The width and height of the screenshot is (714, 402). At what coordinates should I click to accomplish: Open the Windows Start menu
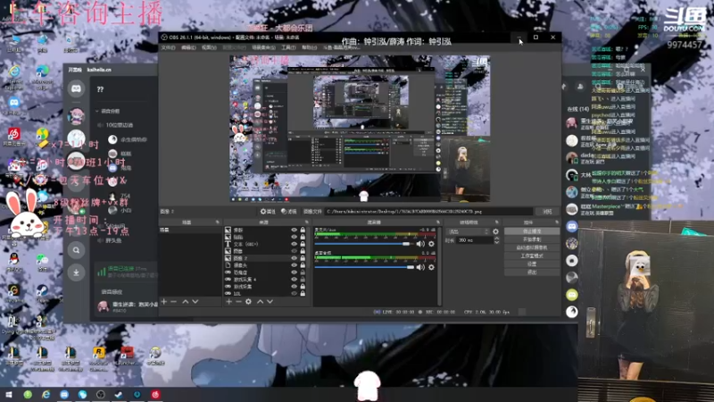click(9, 395)
